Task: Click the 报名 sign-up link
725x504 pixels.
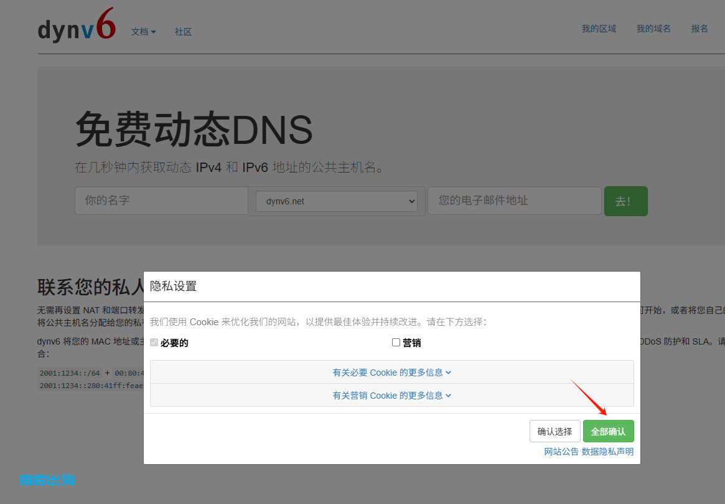Action: click(x=699, y=29)
